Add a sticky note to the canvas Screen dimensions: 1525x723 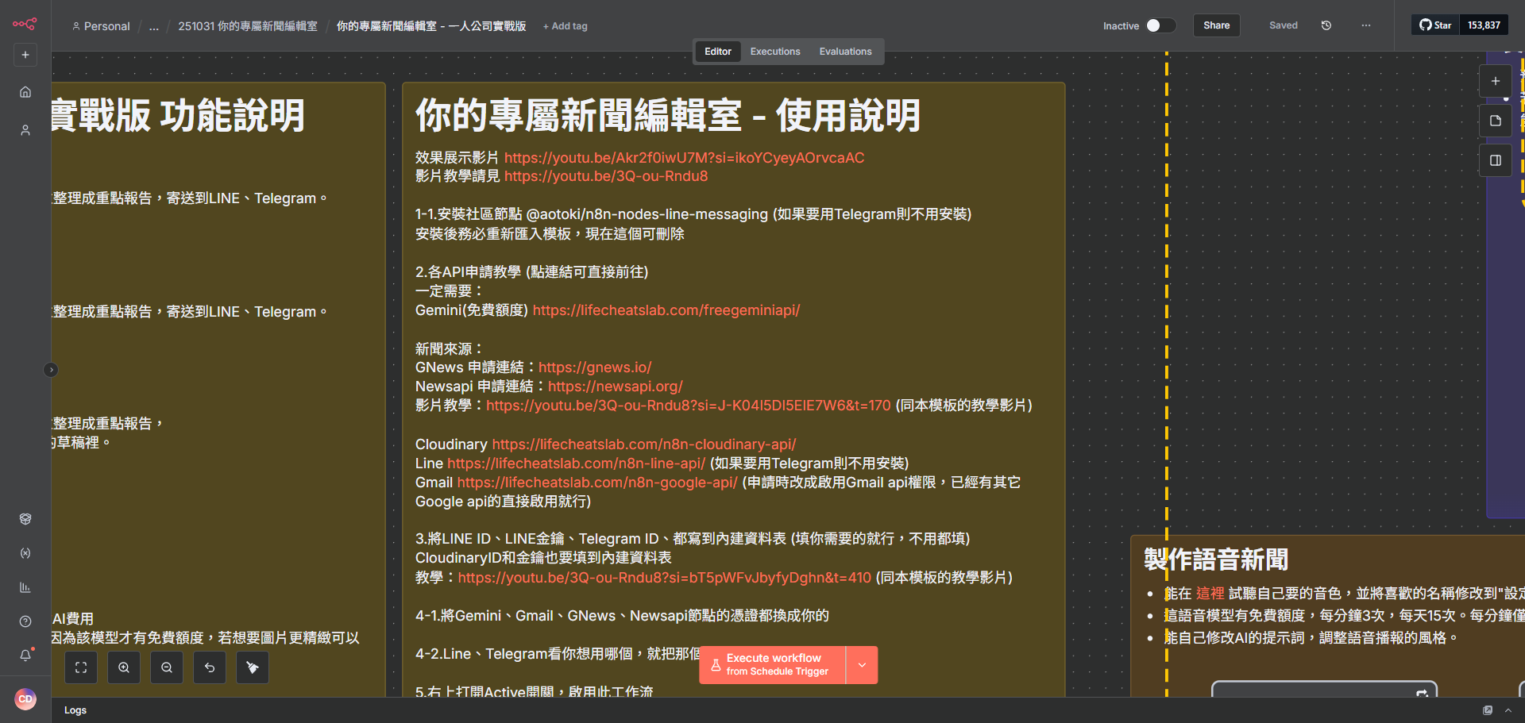pyautogui.click(x=1496, y=120)
